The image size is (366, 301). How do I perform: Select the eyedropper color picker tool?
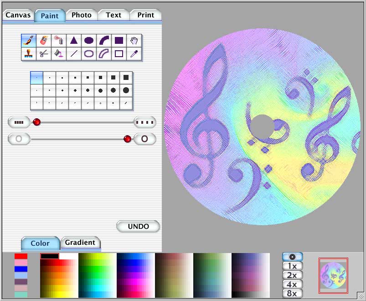pyautogui.click(x=134, y=54)
